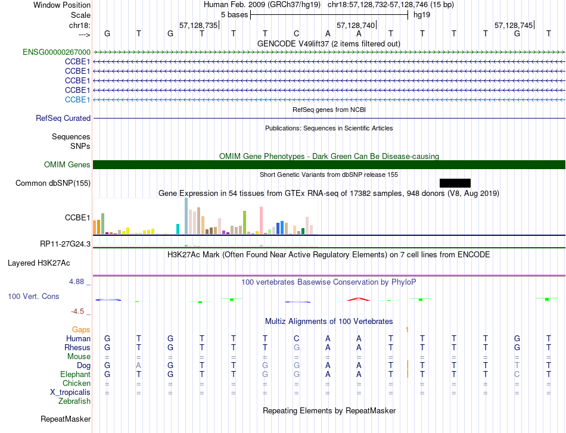Click the 4.88 conservation scale value

[x=76, y=282]
